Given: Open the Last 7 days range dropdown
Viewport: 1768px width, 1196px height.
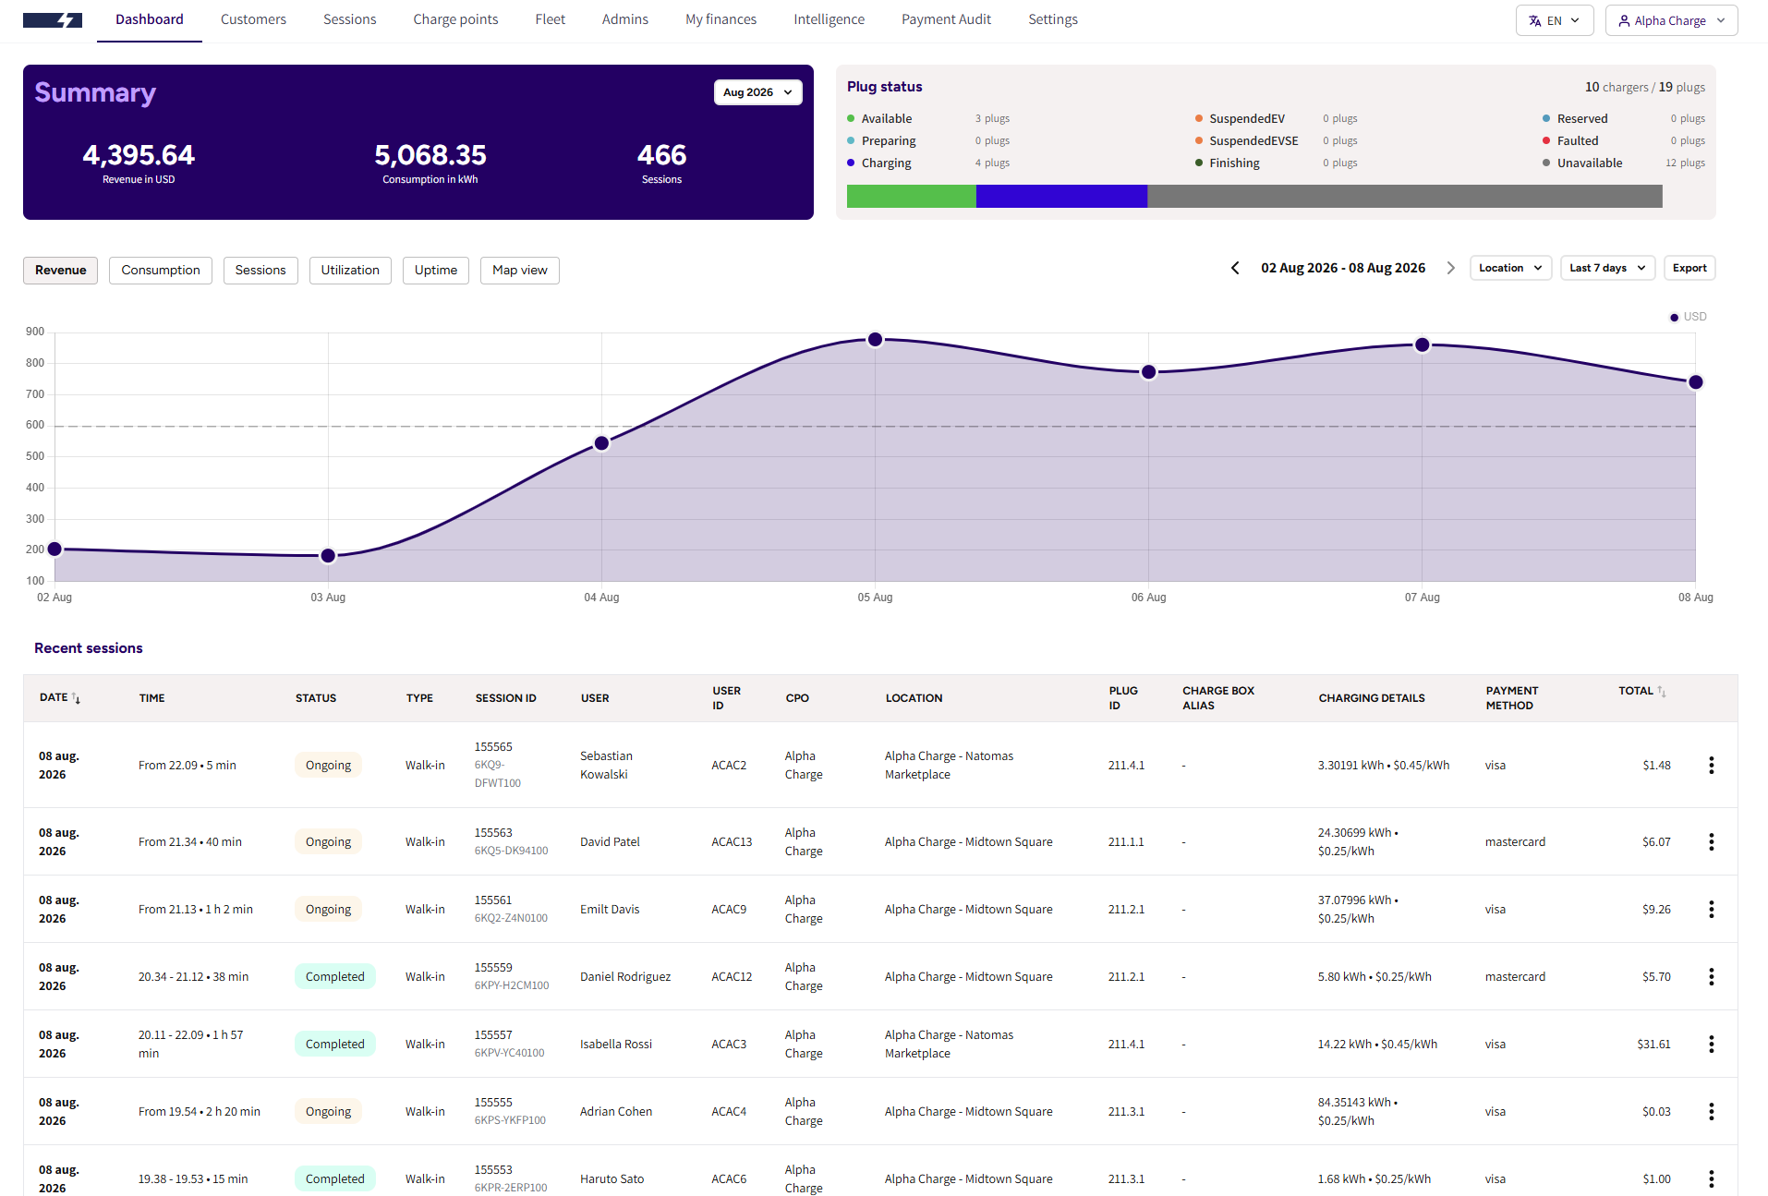Looking at the screenshot, I should [1607, 268].
